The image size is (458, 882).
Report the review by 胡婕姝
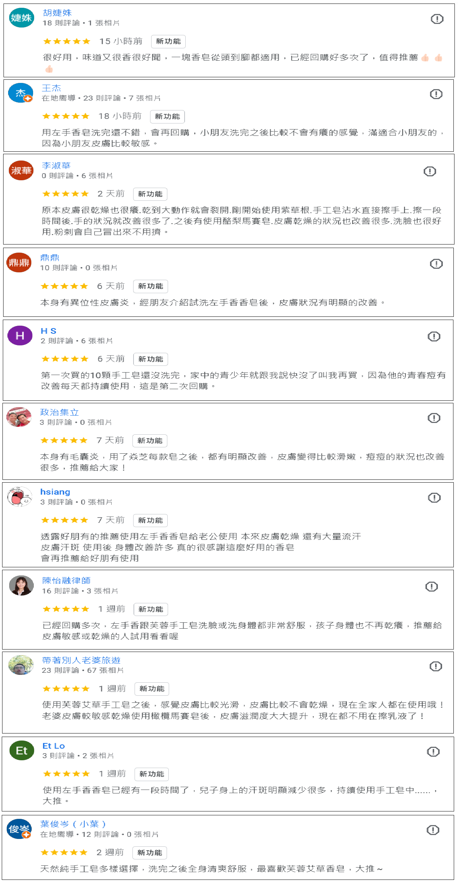(437, 19)
